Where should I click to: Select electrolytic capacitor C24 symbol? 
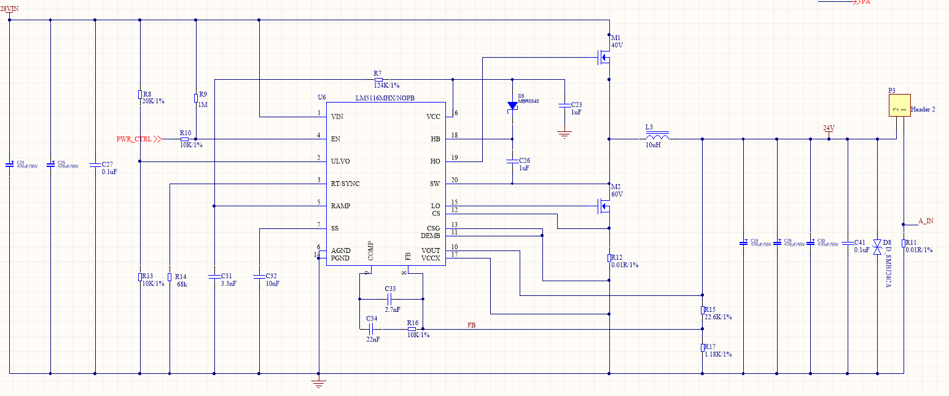click(10, 165)
